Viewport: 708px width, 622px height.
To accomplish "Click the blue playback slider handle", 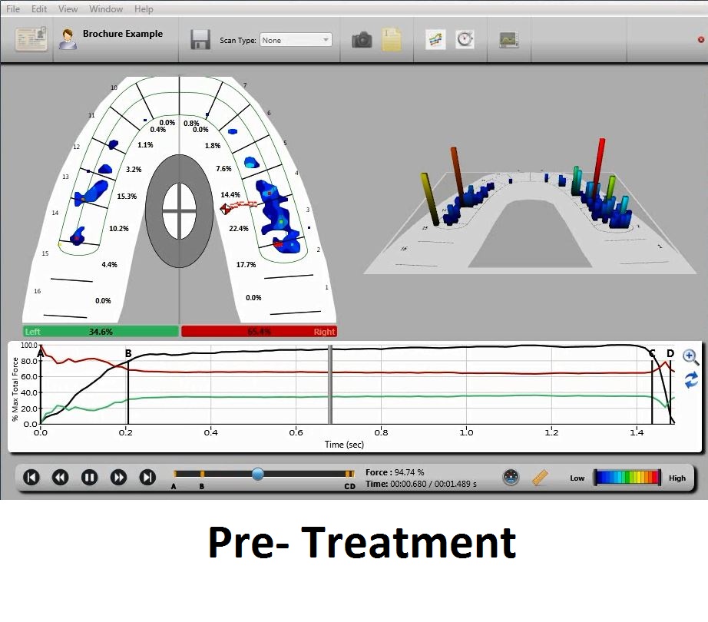I will click(258, 475).
